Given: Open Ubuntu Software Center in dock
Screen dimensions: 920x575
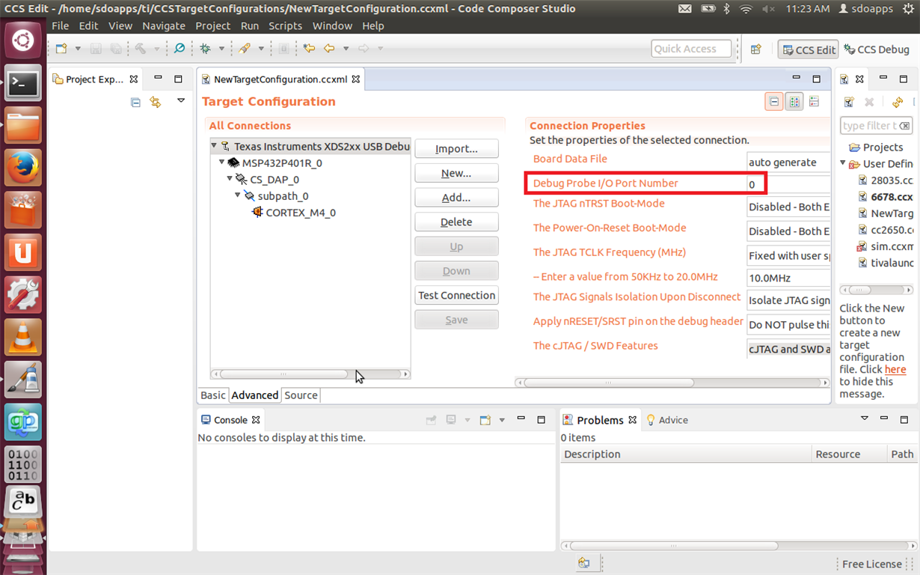Looking at the screenshot, I should pos(23,210).
